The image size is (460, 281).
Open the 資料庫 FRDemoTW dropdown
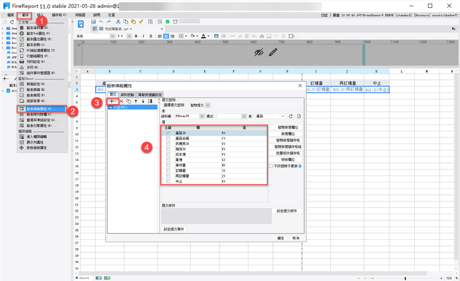click(202, 116)
